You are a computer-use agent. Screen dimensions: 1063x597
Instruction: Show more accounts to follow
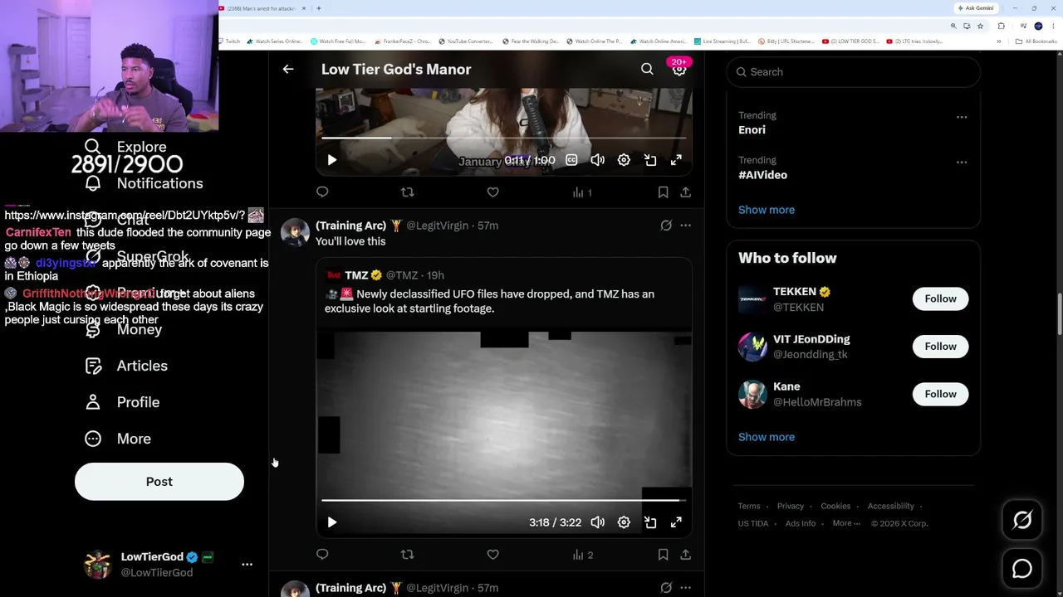tap(767, 437)
